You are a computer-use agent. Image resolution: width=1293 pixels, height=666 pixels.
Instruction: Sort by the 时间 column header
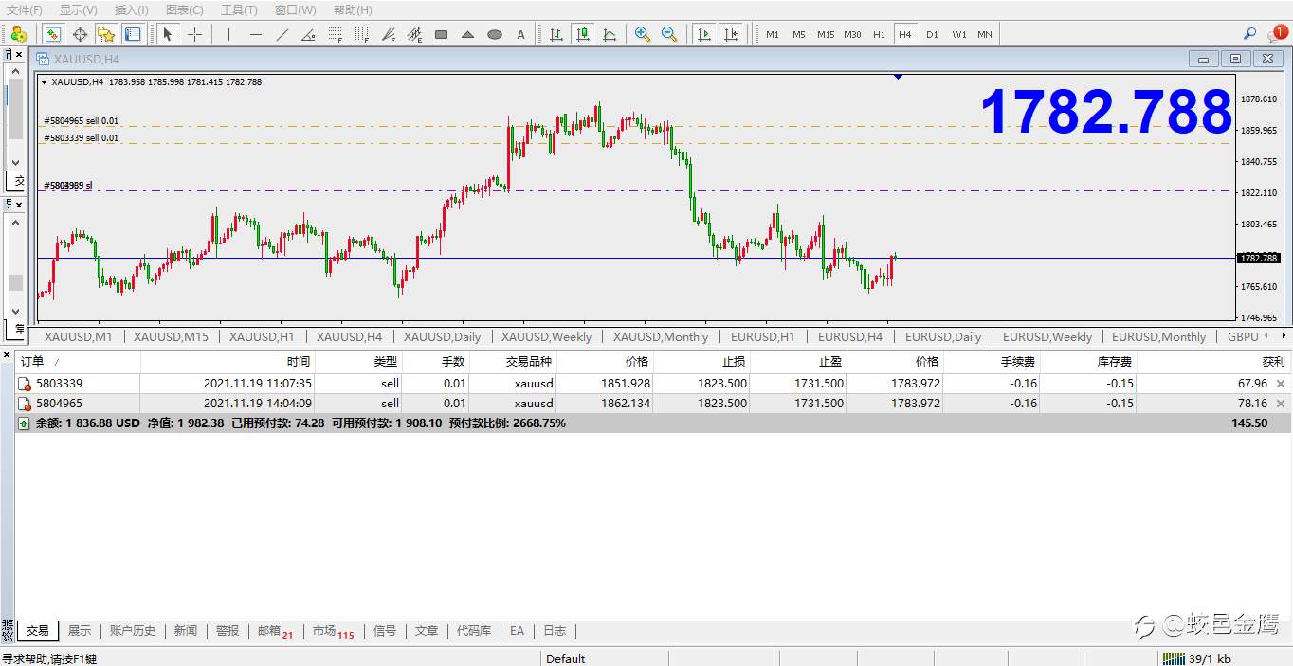pyautogui.click(x=228, y=361)
